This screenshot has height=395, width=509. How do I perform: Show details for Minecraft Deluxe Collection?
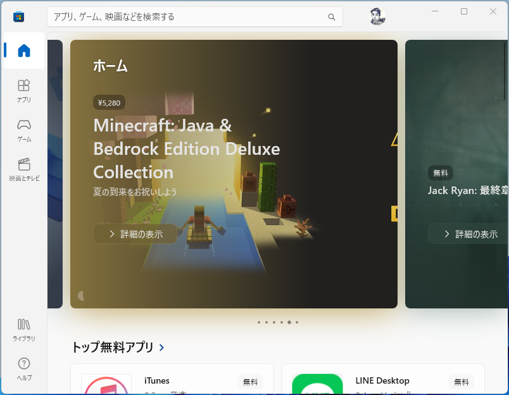click(x=135, y=234)
